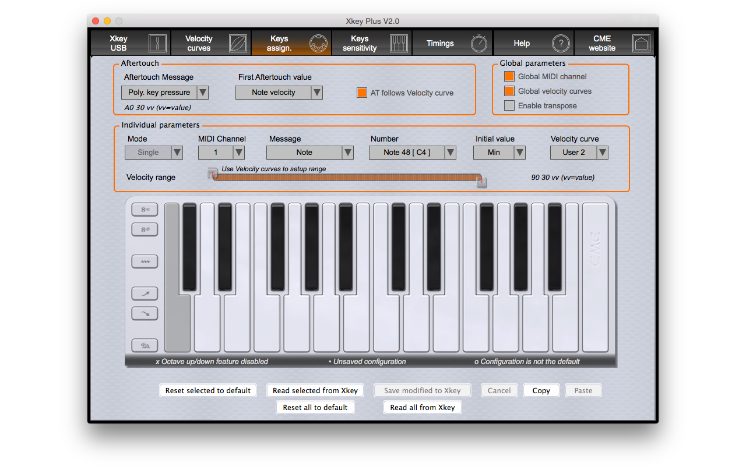Click the question mark Help icon

tap(560, 43)
